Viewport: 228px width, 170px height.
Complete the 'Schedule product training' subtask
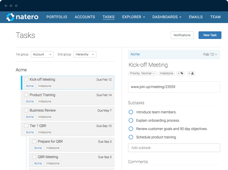click(x=131, y=137)
